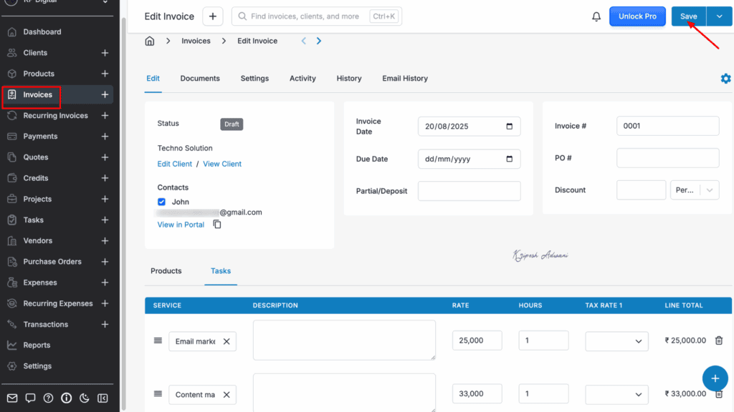This screenshot has width=734, height=412.
Task: Click the Unlock Pro button
Action: click(637, 16)
